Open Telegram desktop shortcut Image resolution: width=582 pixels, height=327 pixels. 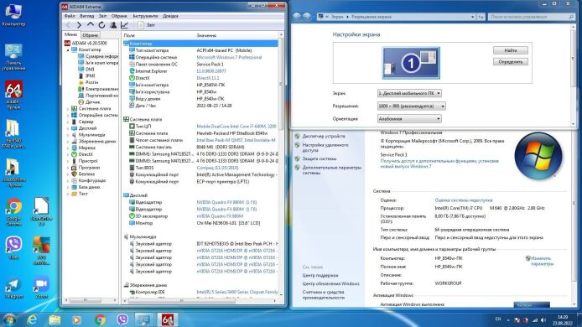13,288
